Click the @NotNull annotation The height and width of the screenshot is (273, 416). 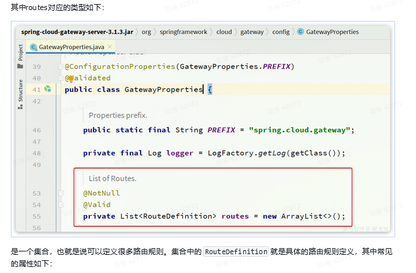pos(101,194)
